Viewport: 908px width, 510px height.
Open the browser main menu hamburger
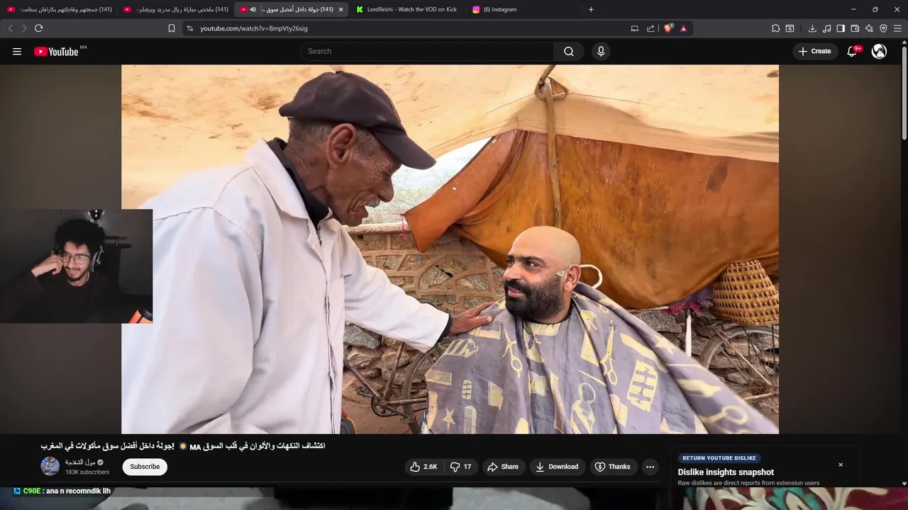pos(898,28)
